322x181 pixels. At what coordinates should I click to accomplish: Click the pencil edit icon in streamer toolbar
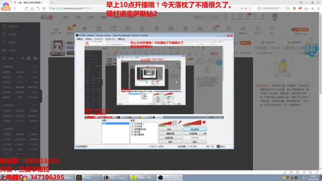coord(258,29)
